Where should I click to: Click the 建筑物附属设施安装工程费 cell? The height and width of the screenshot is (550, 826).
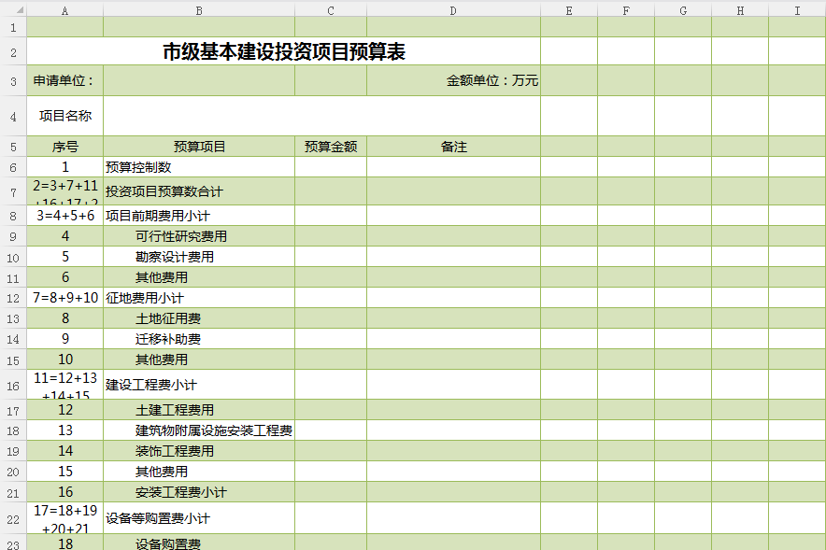(199, 430)
